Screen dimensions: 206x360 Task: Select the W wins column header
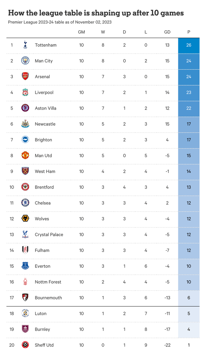pos(103,32)
